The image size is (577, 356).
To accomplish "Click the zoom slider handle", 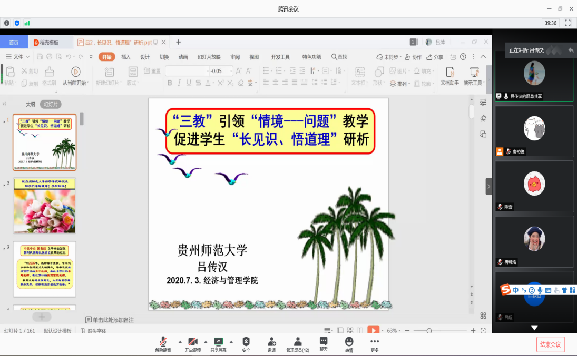I will [x=429, y=331].
